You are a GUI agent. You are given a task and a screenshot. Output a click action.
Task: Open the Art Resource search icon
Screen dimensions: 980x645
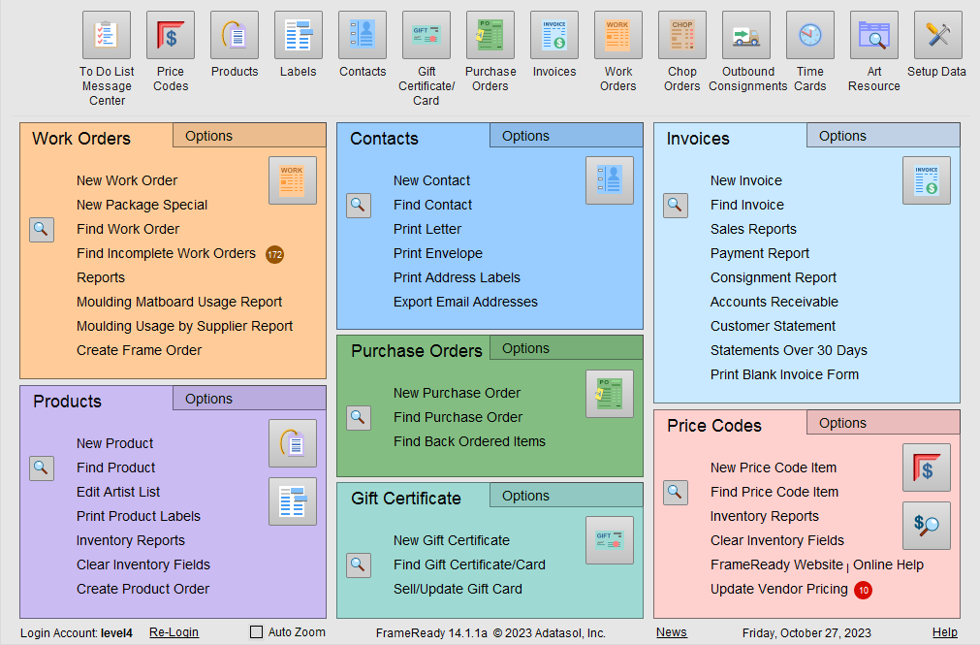[x=874, y=36]
